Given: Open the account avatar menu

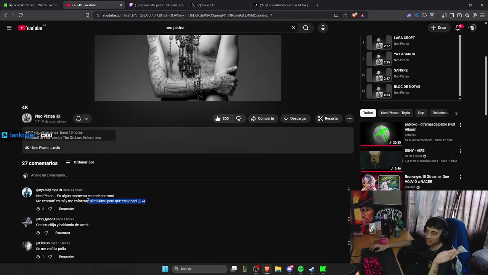Looking at the screenshot, I should (x=473, y=27).
